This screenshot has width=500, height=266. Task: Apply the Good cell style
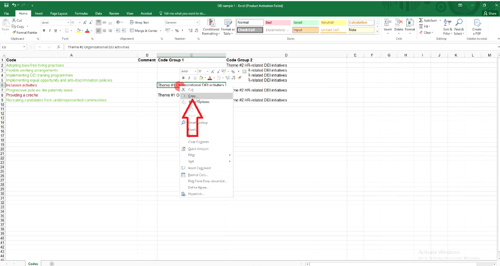(x=306, y=22)
